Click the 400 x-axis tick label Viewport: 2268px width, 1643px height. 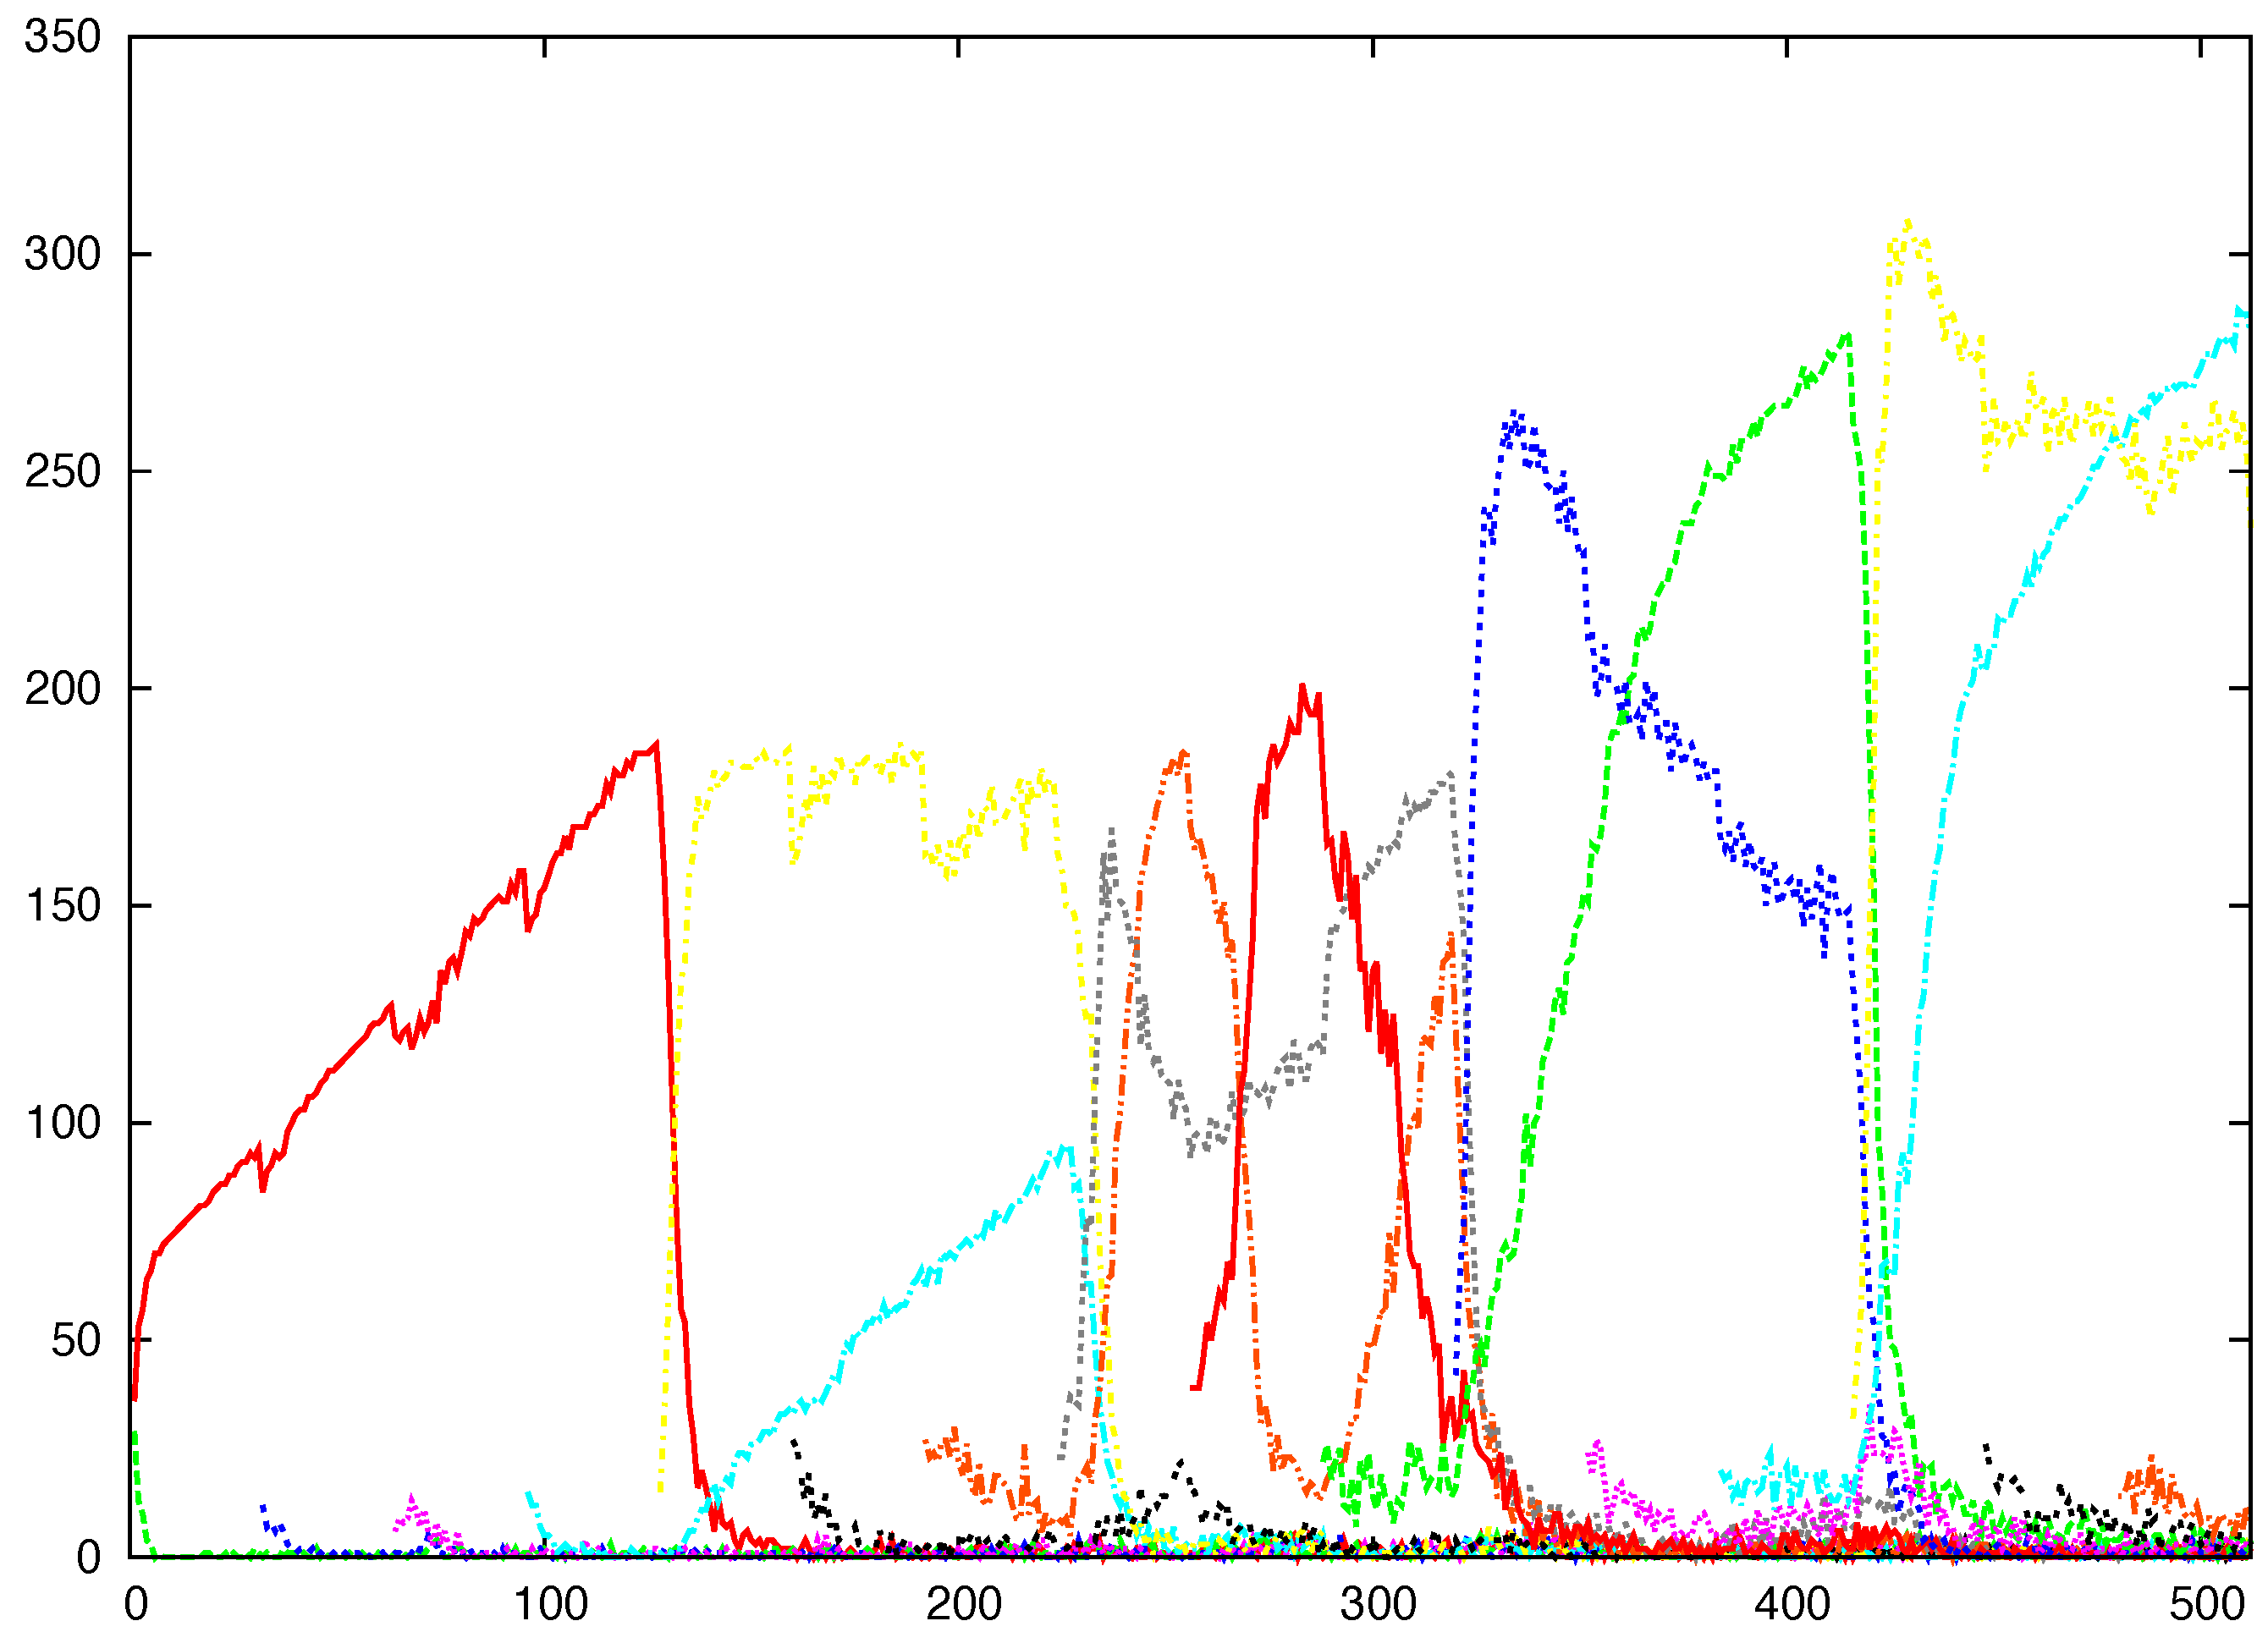[x=1792, y=1605]
